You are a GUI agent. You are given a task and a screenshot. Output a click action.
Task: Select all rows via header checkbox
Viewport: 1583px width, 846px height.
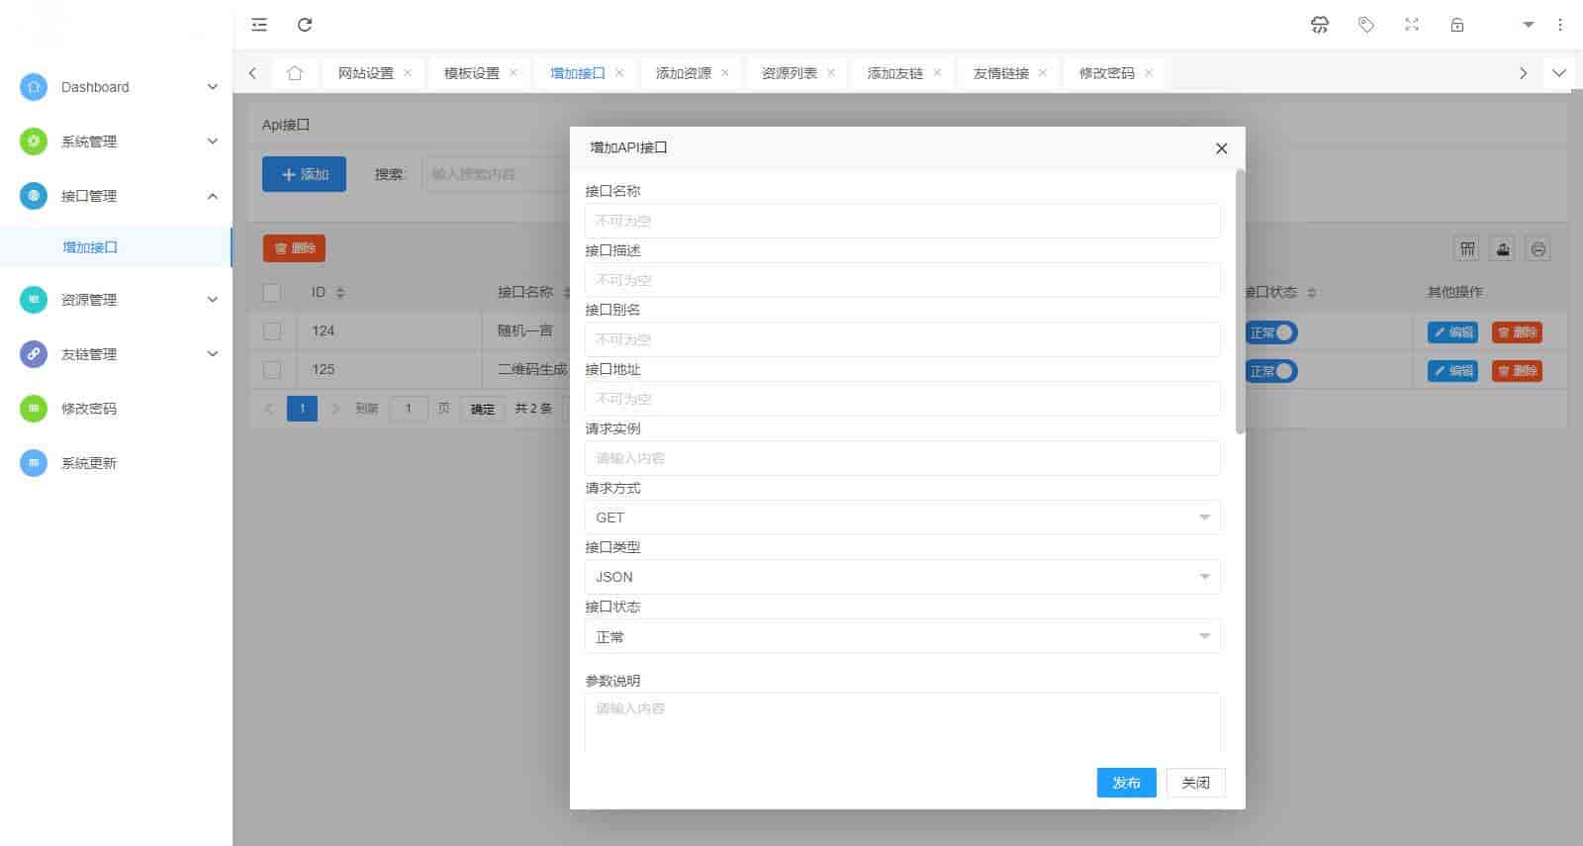272,293
